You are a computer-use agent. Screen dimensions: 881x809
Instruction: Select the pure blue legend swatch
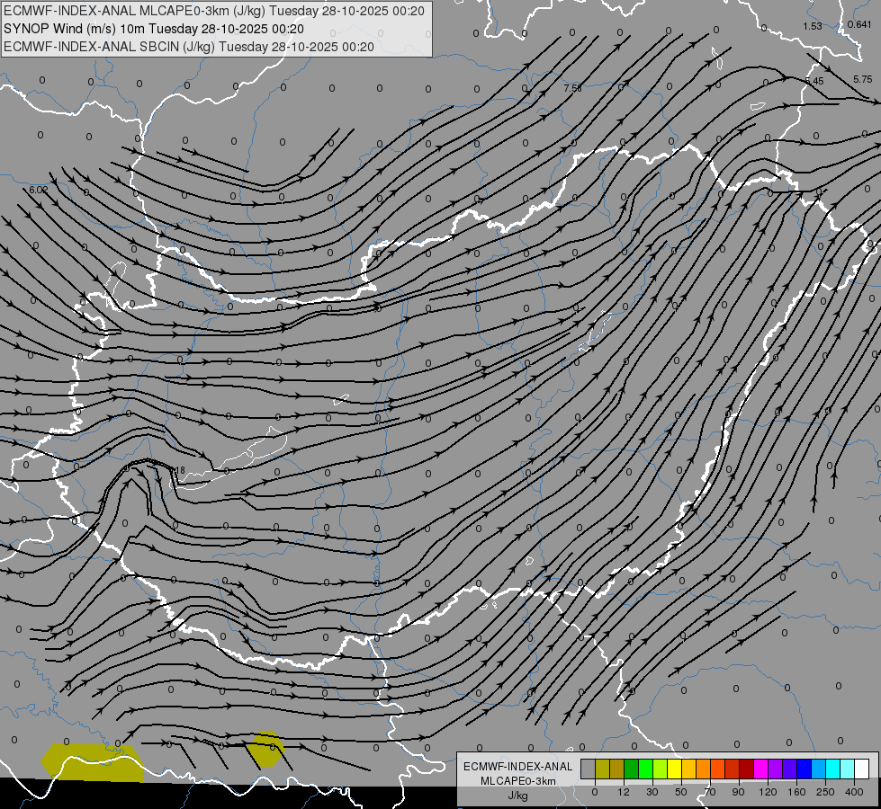(805, 769)
